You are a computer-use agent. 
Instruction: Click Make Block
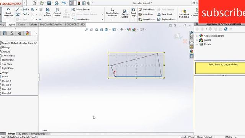point(147,10)
